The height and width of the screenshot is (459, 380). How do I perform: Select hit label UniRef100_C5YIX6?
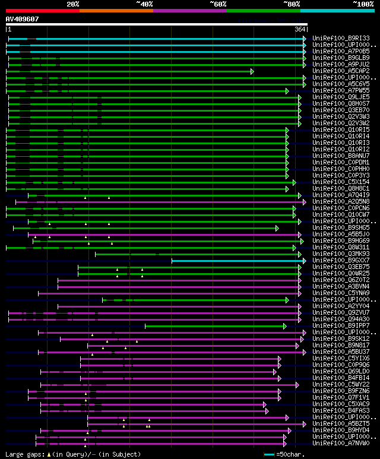341,359
